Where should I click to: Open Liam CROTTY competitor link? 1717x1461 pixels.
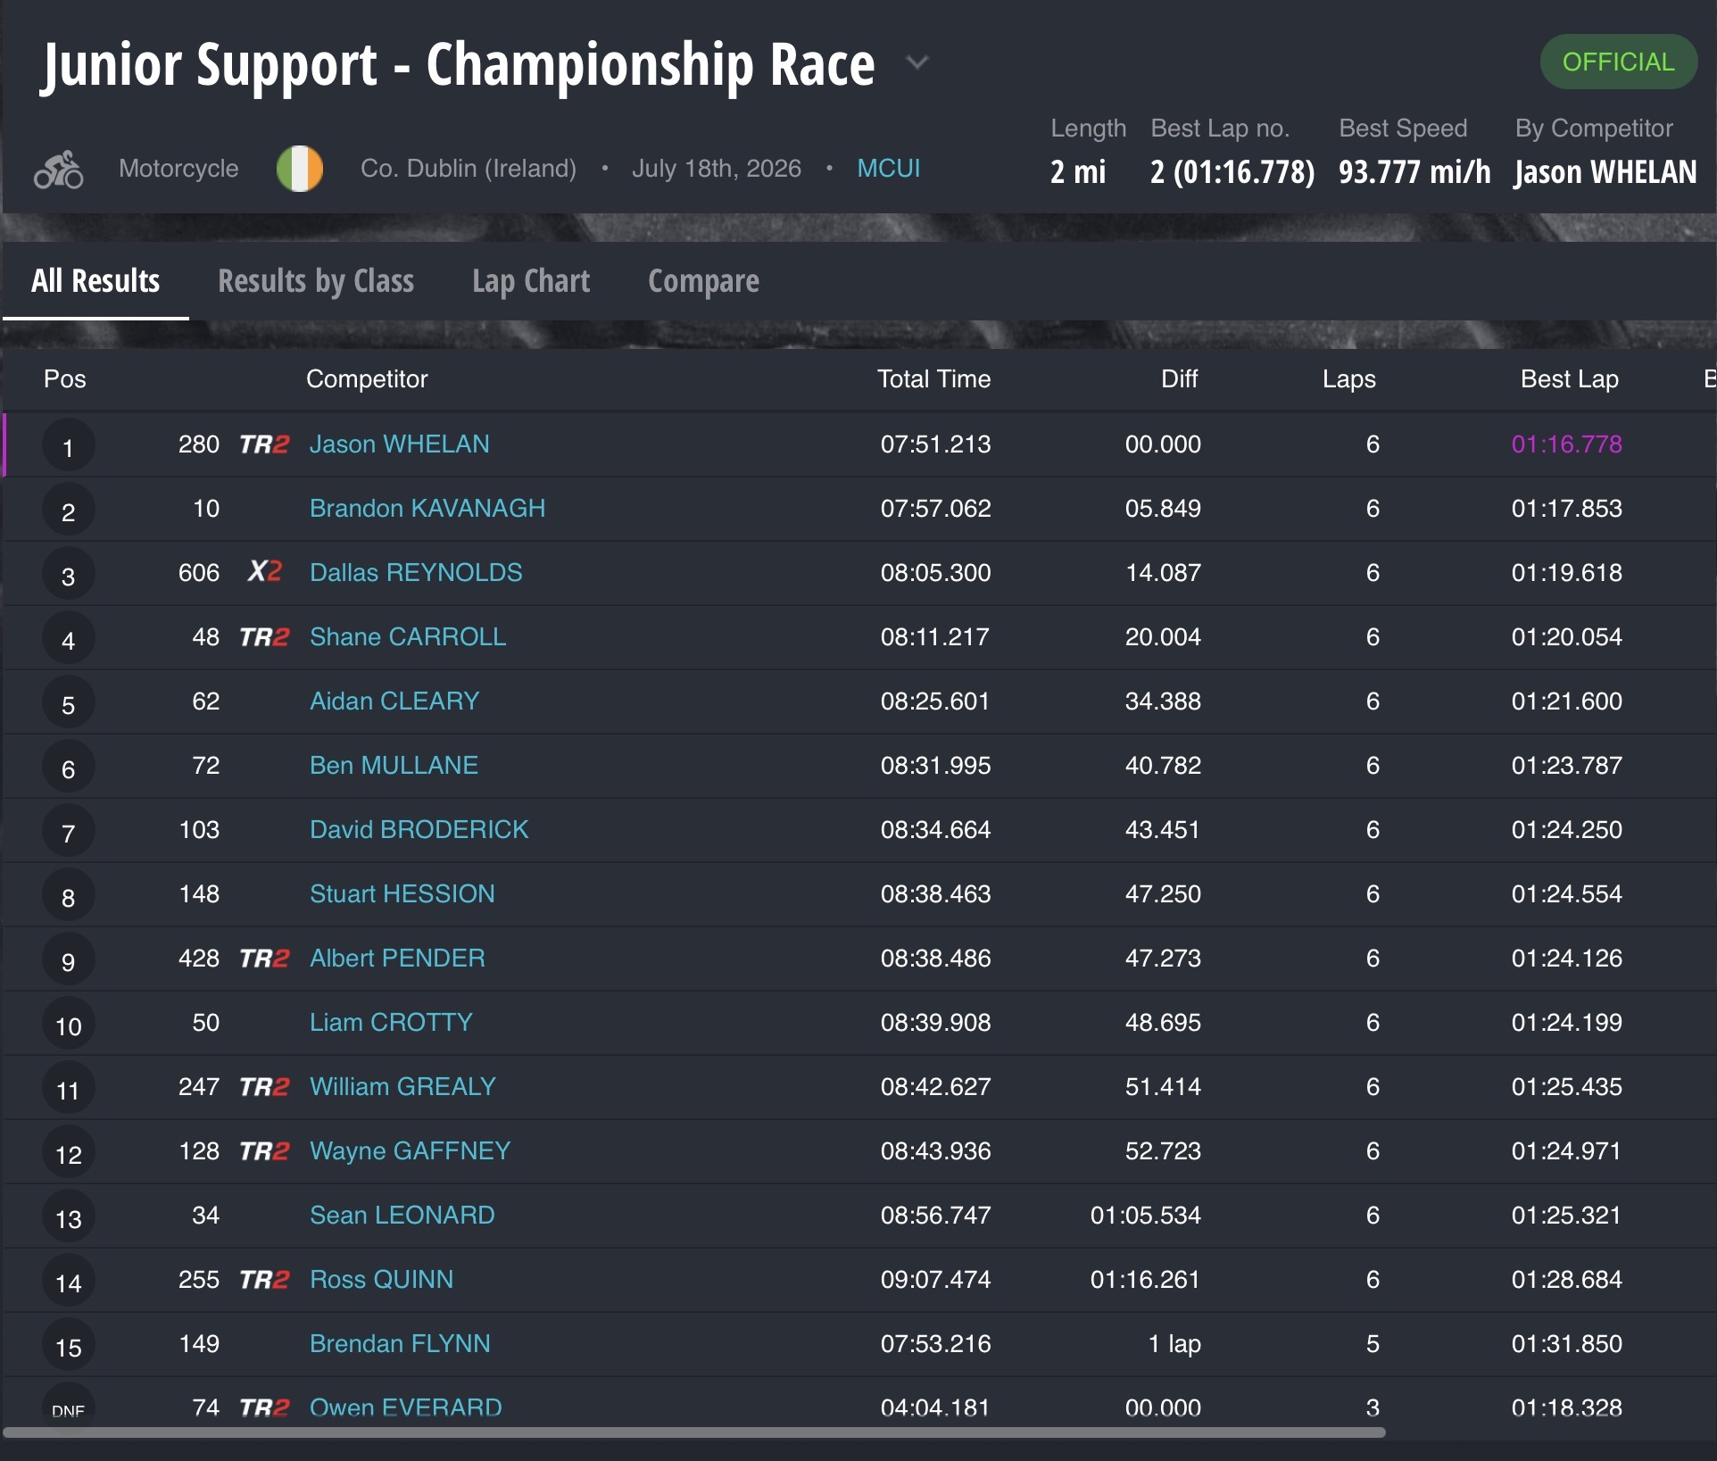[x=391, y=1023]
